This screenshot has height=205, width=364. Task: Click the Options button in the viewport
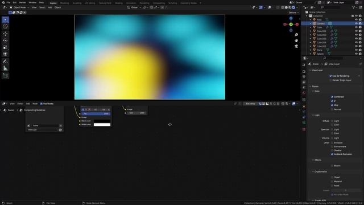click(293, 13)
